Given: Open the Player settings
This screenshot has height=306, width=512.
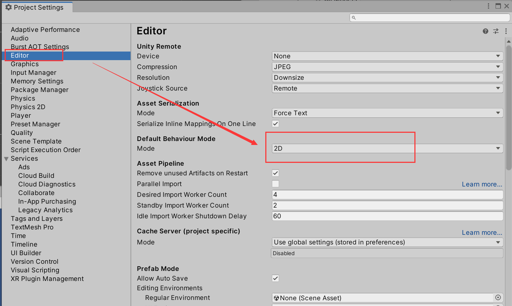Looking at the screenshot, I should pyautogui.click(x=21, y=116).
